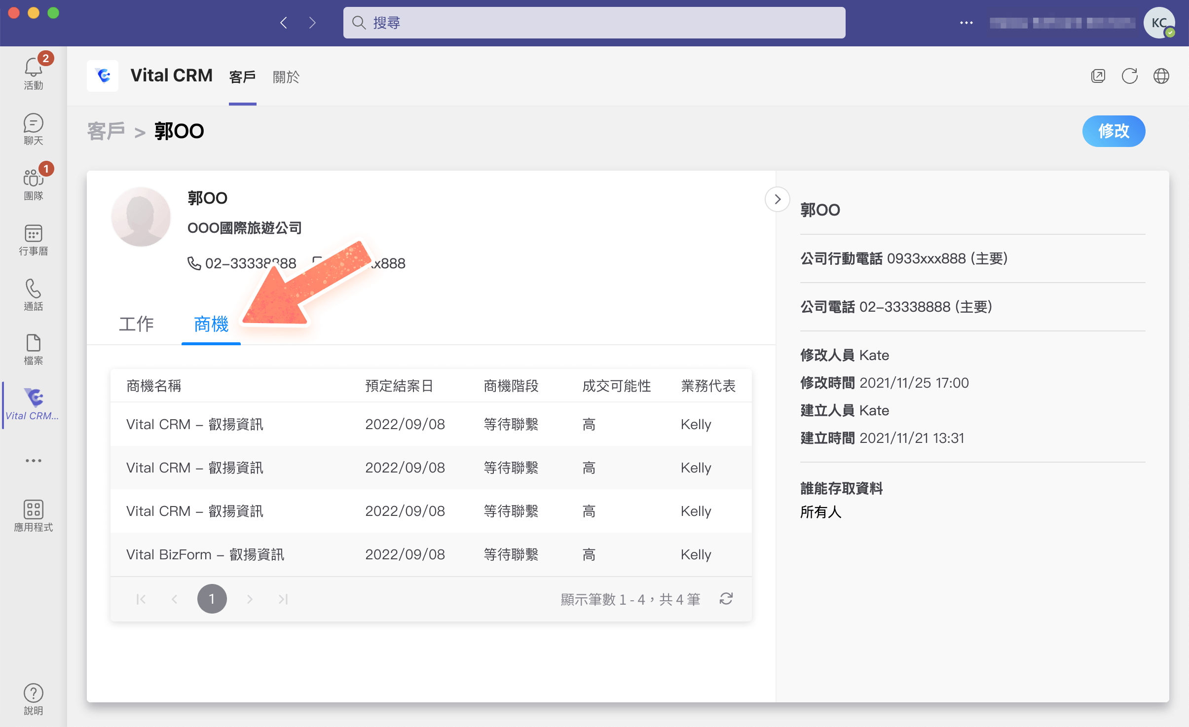
Task: Sort by the 業務代表 column header
Action: tap(708, 386)
